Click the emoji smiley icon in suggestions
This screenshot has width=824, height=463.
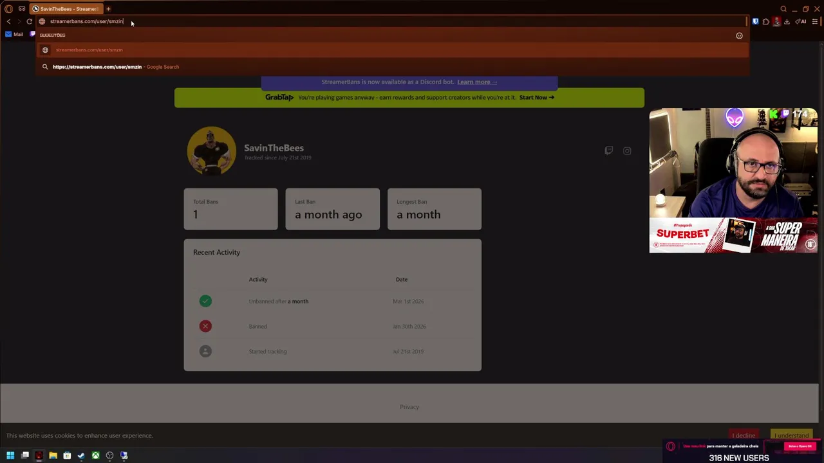pos(739,35)
